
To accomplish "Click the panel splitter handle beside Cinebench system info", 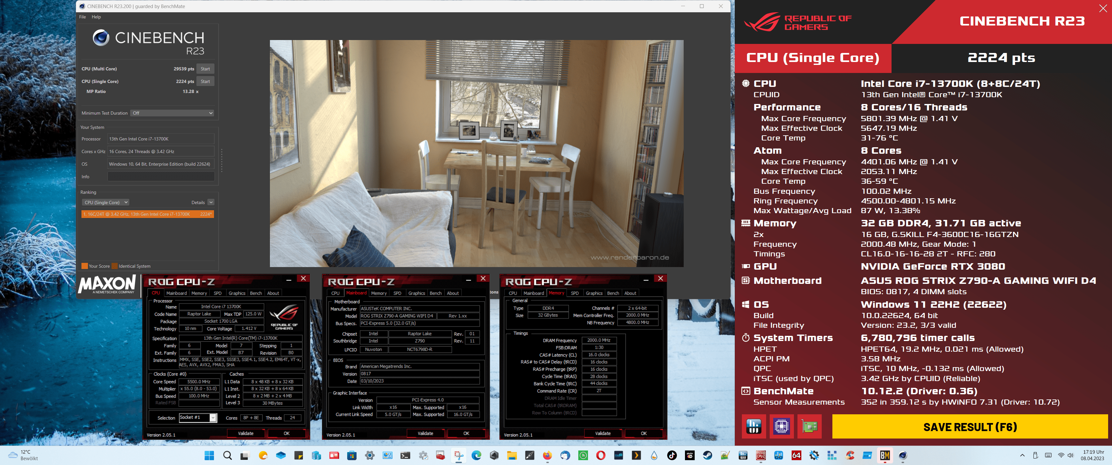I will [x=222, y=160].
